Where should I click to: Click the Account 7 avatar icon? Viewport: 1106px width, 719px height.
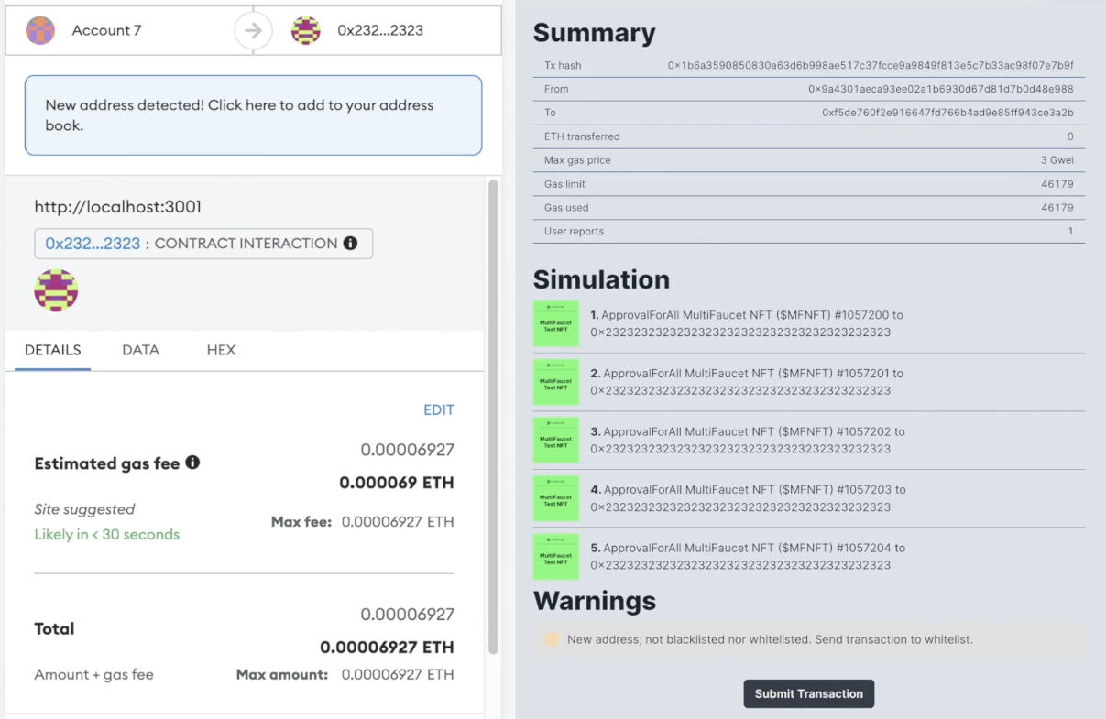tap(40, 30)
